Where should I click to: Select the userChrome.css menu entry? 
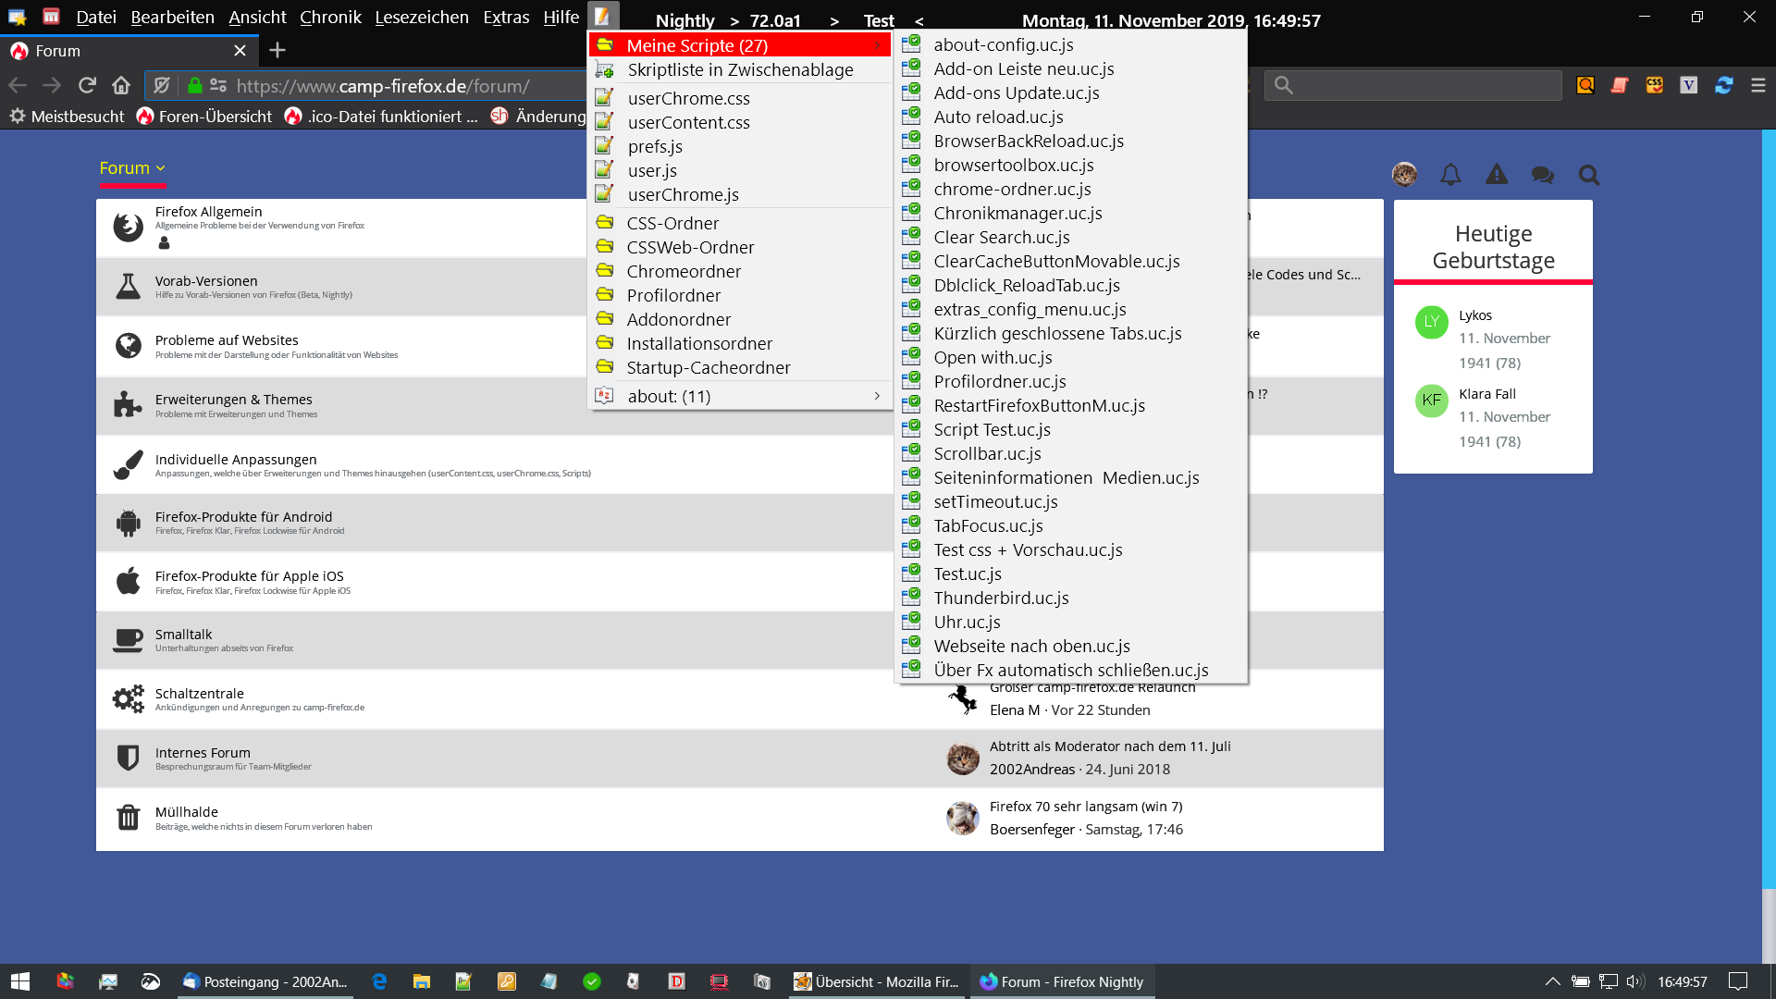click(x=688, y=98)
